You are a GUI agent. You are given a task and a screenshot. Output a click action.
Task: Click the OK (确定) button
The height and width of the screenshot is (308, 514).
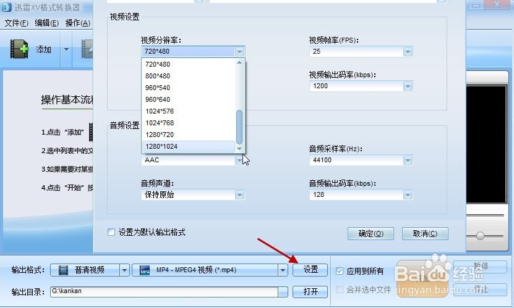[x=371, y=233]
